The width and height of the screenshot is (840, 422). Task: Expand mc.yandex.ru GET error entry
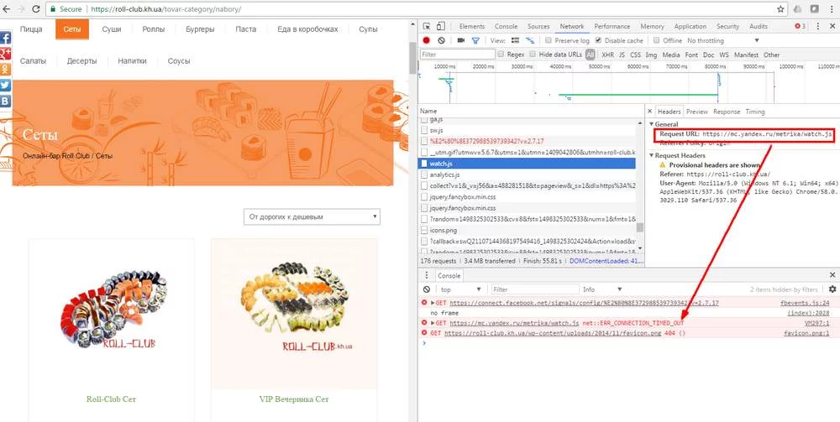pyautogui.click(x=433, y=323)
